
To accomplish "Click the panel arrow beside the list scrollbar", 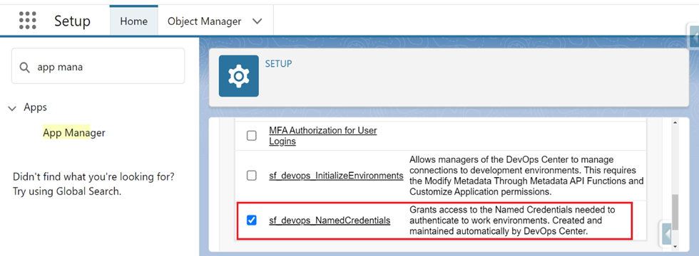I will [666, 233].
